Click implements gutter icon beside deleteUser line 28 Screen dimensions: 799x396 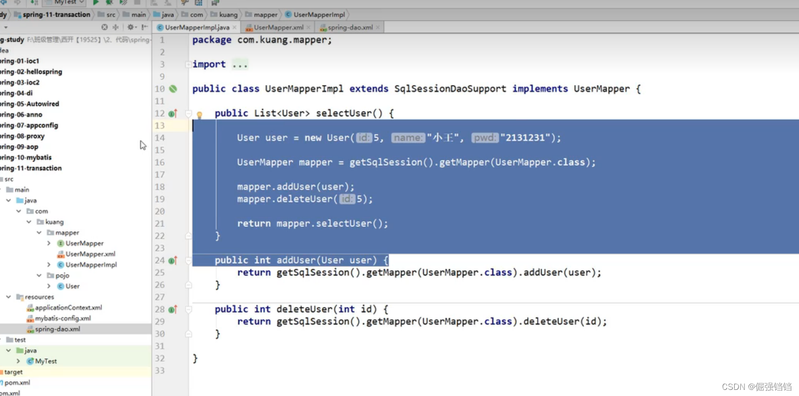point(172,309)
